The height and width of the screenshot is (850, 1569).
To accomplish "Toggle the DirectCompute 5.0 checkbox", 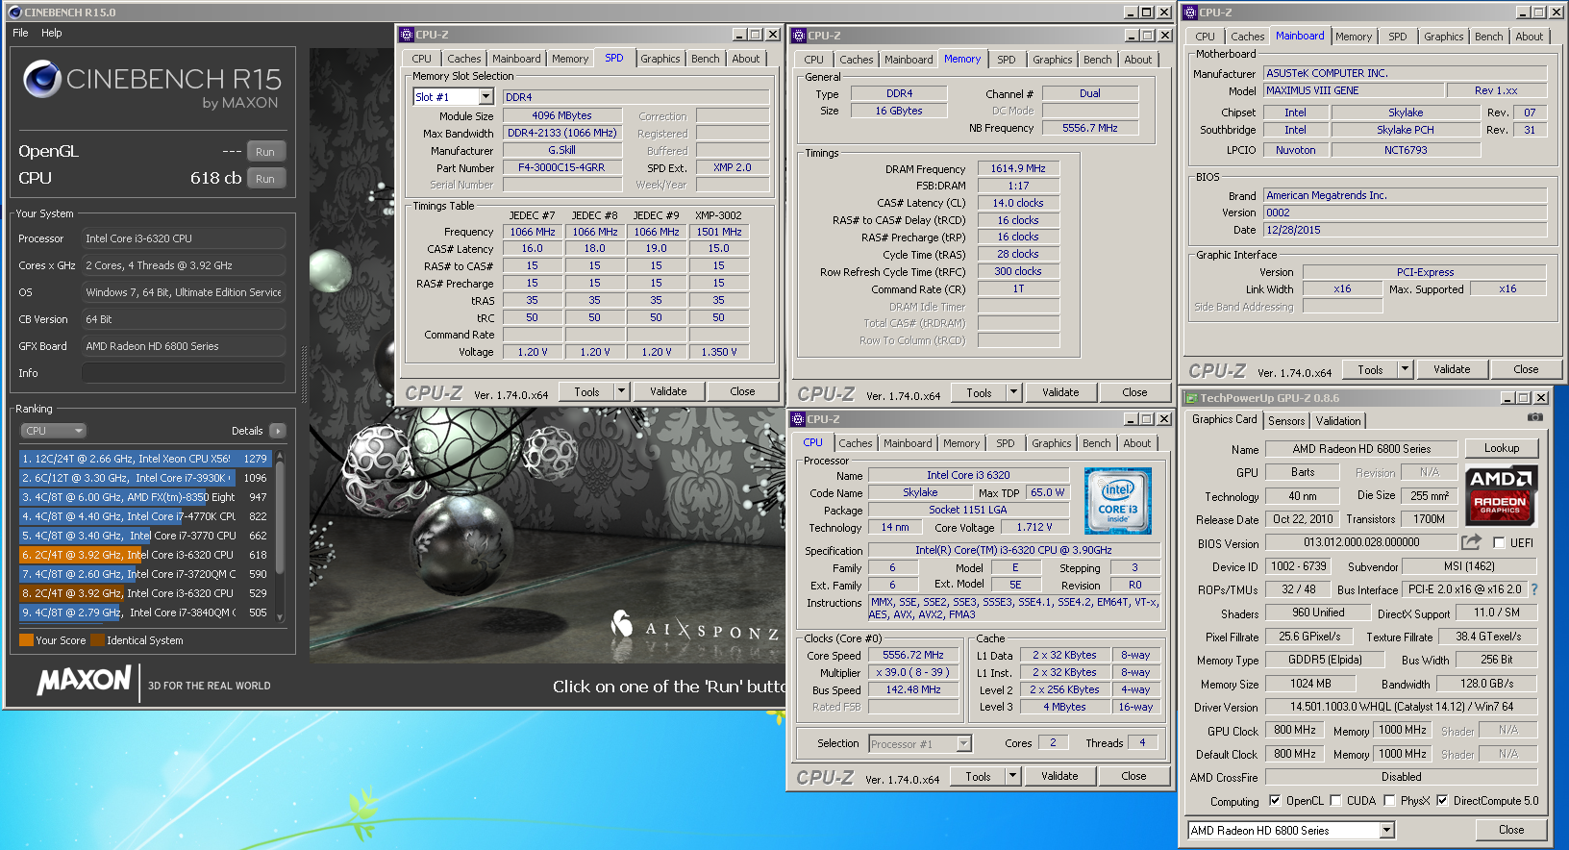I will pyautogui.click(x=1442, y=801).
